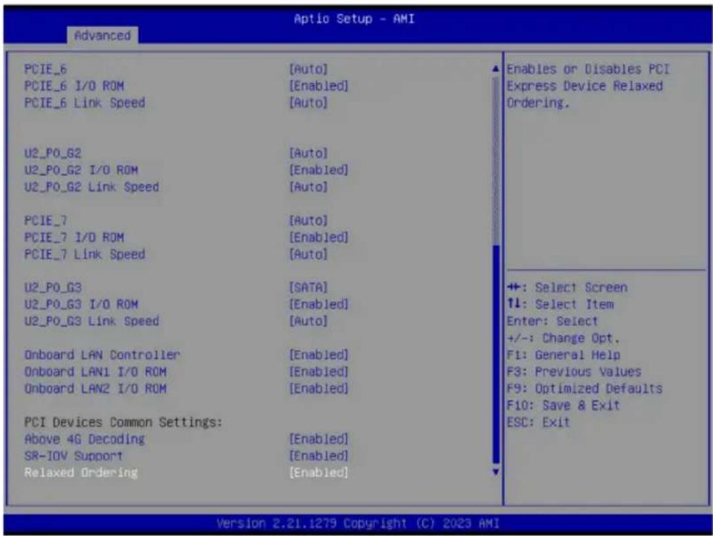Select the PCIE_7 Link Speed label
This screenshot has width=713, height=536.
[85, 254]
